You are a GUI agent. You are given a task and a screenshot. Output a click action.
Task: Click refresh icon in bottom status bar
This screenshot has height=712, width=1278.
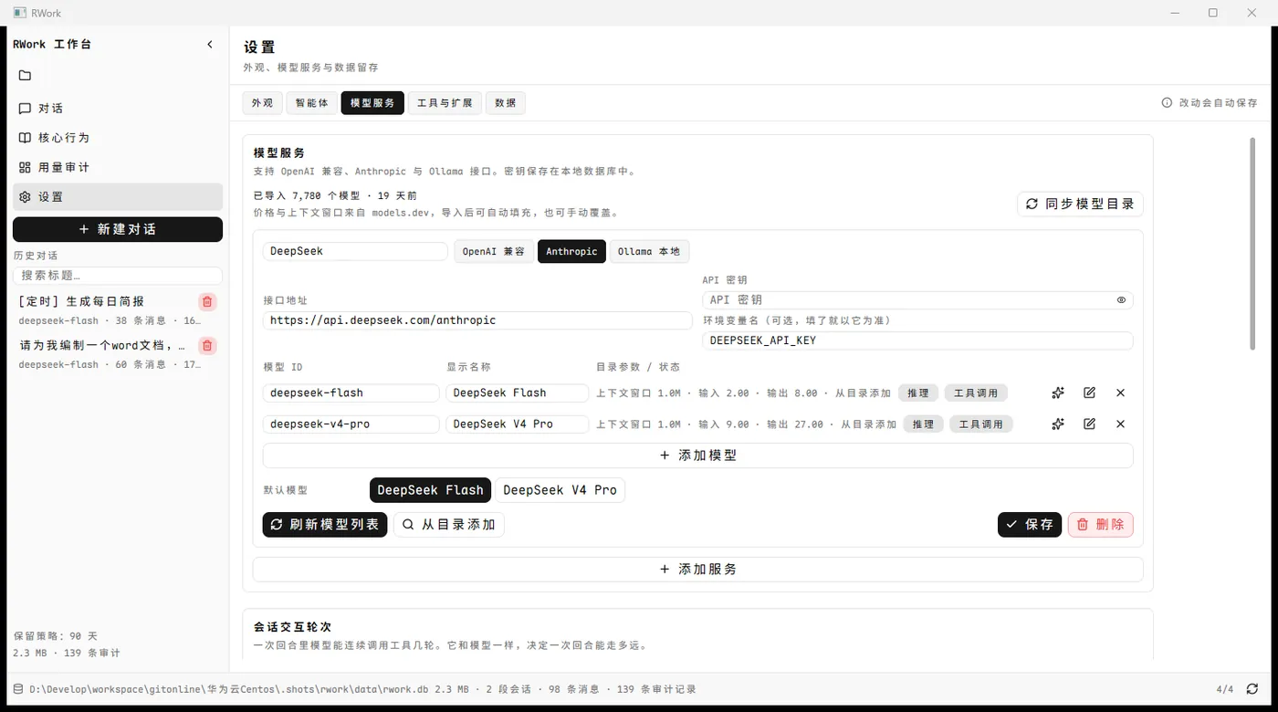pyautogui.click(x=1252, y=689)
